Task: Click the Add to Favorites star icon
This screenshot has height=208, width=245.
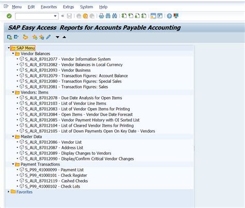Action: 35,37
